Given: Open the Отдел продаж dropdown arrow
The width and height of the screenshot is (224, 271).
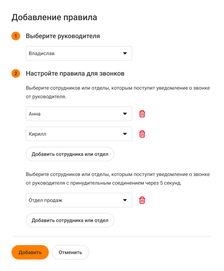Looking at the screenshot, I should click(125, 200).
